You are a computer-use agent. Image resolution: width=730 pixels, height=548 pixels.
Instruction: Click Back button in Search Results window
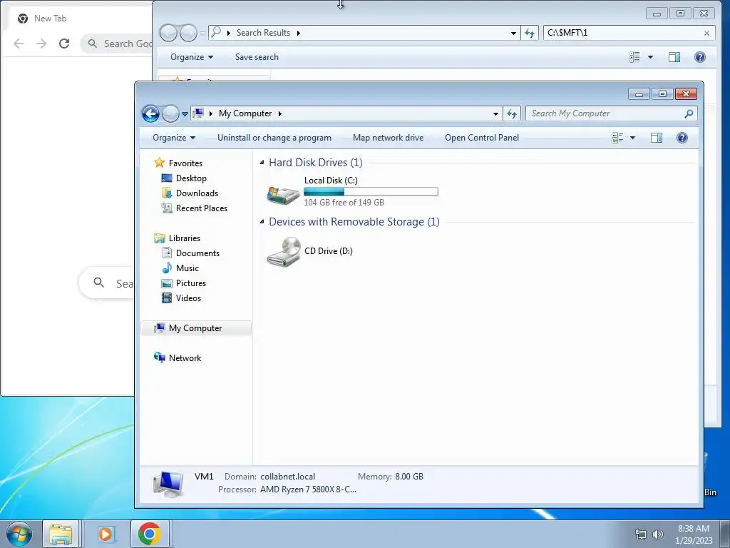coord(168,33)
